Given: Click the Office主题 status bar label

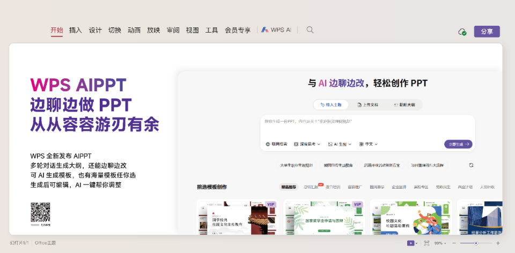Looking at the screenshot, I should [45, 243].
